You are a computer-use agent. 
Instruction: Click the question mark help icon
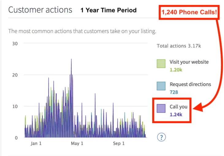click(x=161, y=137)
